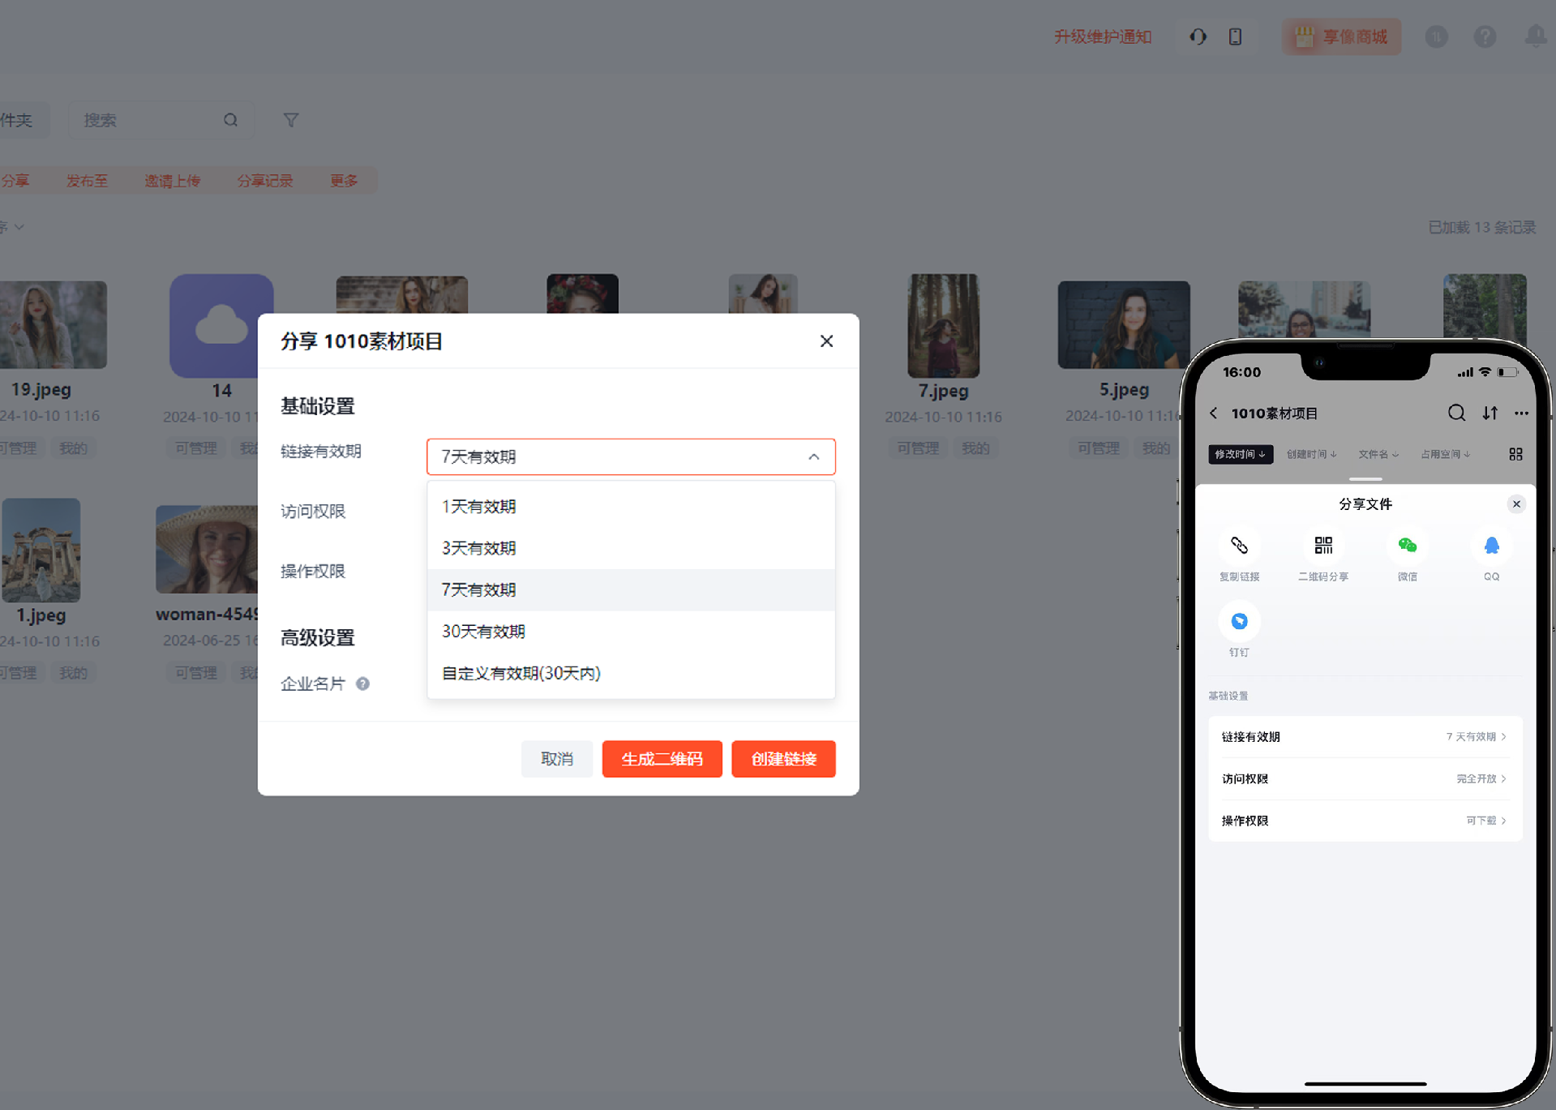Close phone 分享文件 sheet
Screen dimensions: 1556x1110
click(x=1516, y=504)
